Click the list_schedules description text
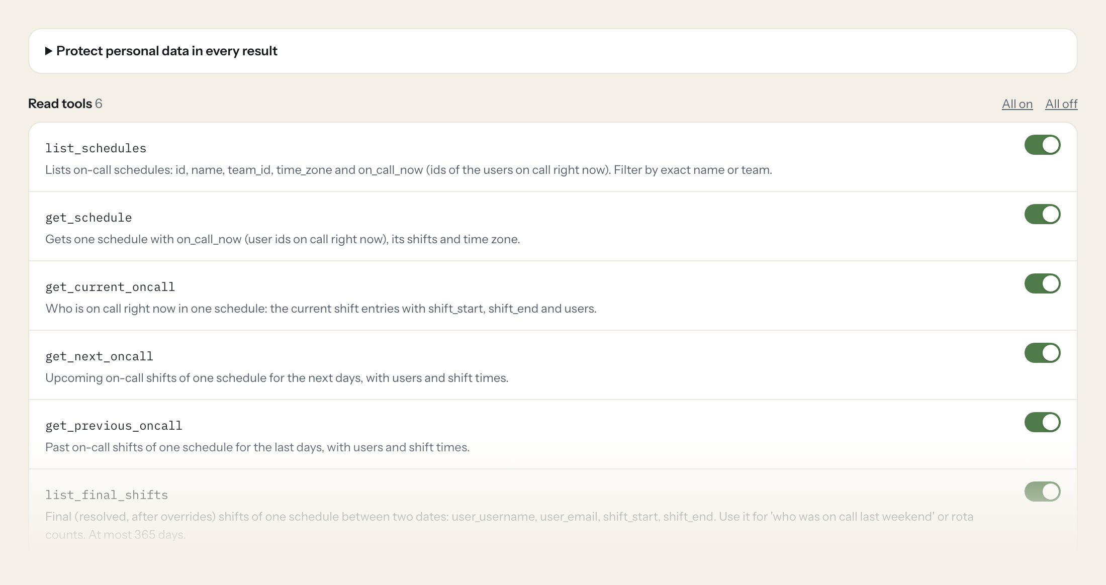Image resolution: width=1106 pixels, height=585 pixels. tap(409, 170)
